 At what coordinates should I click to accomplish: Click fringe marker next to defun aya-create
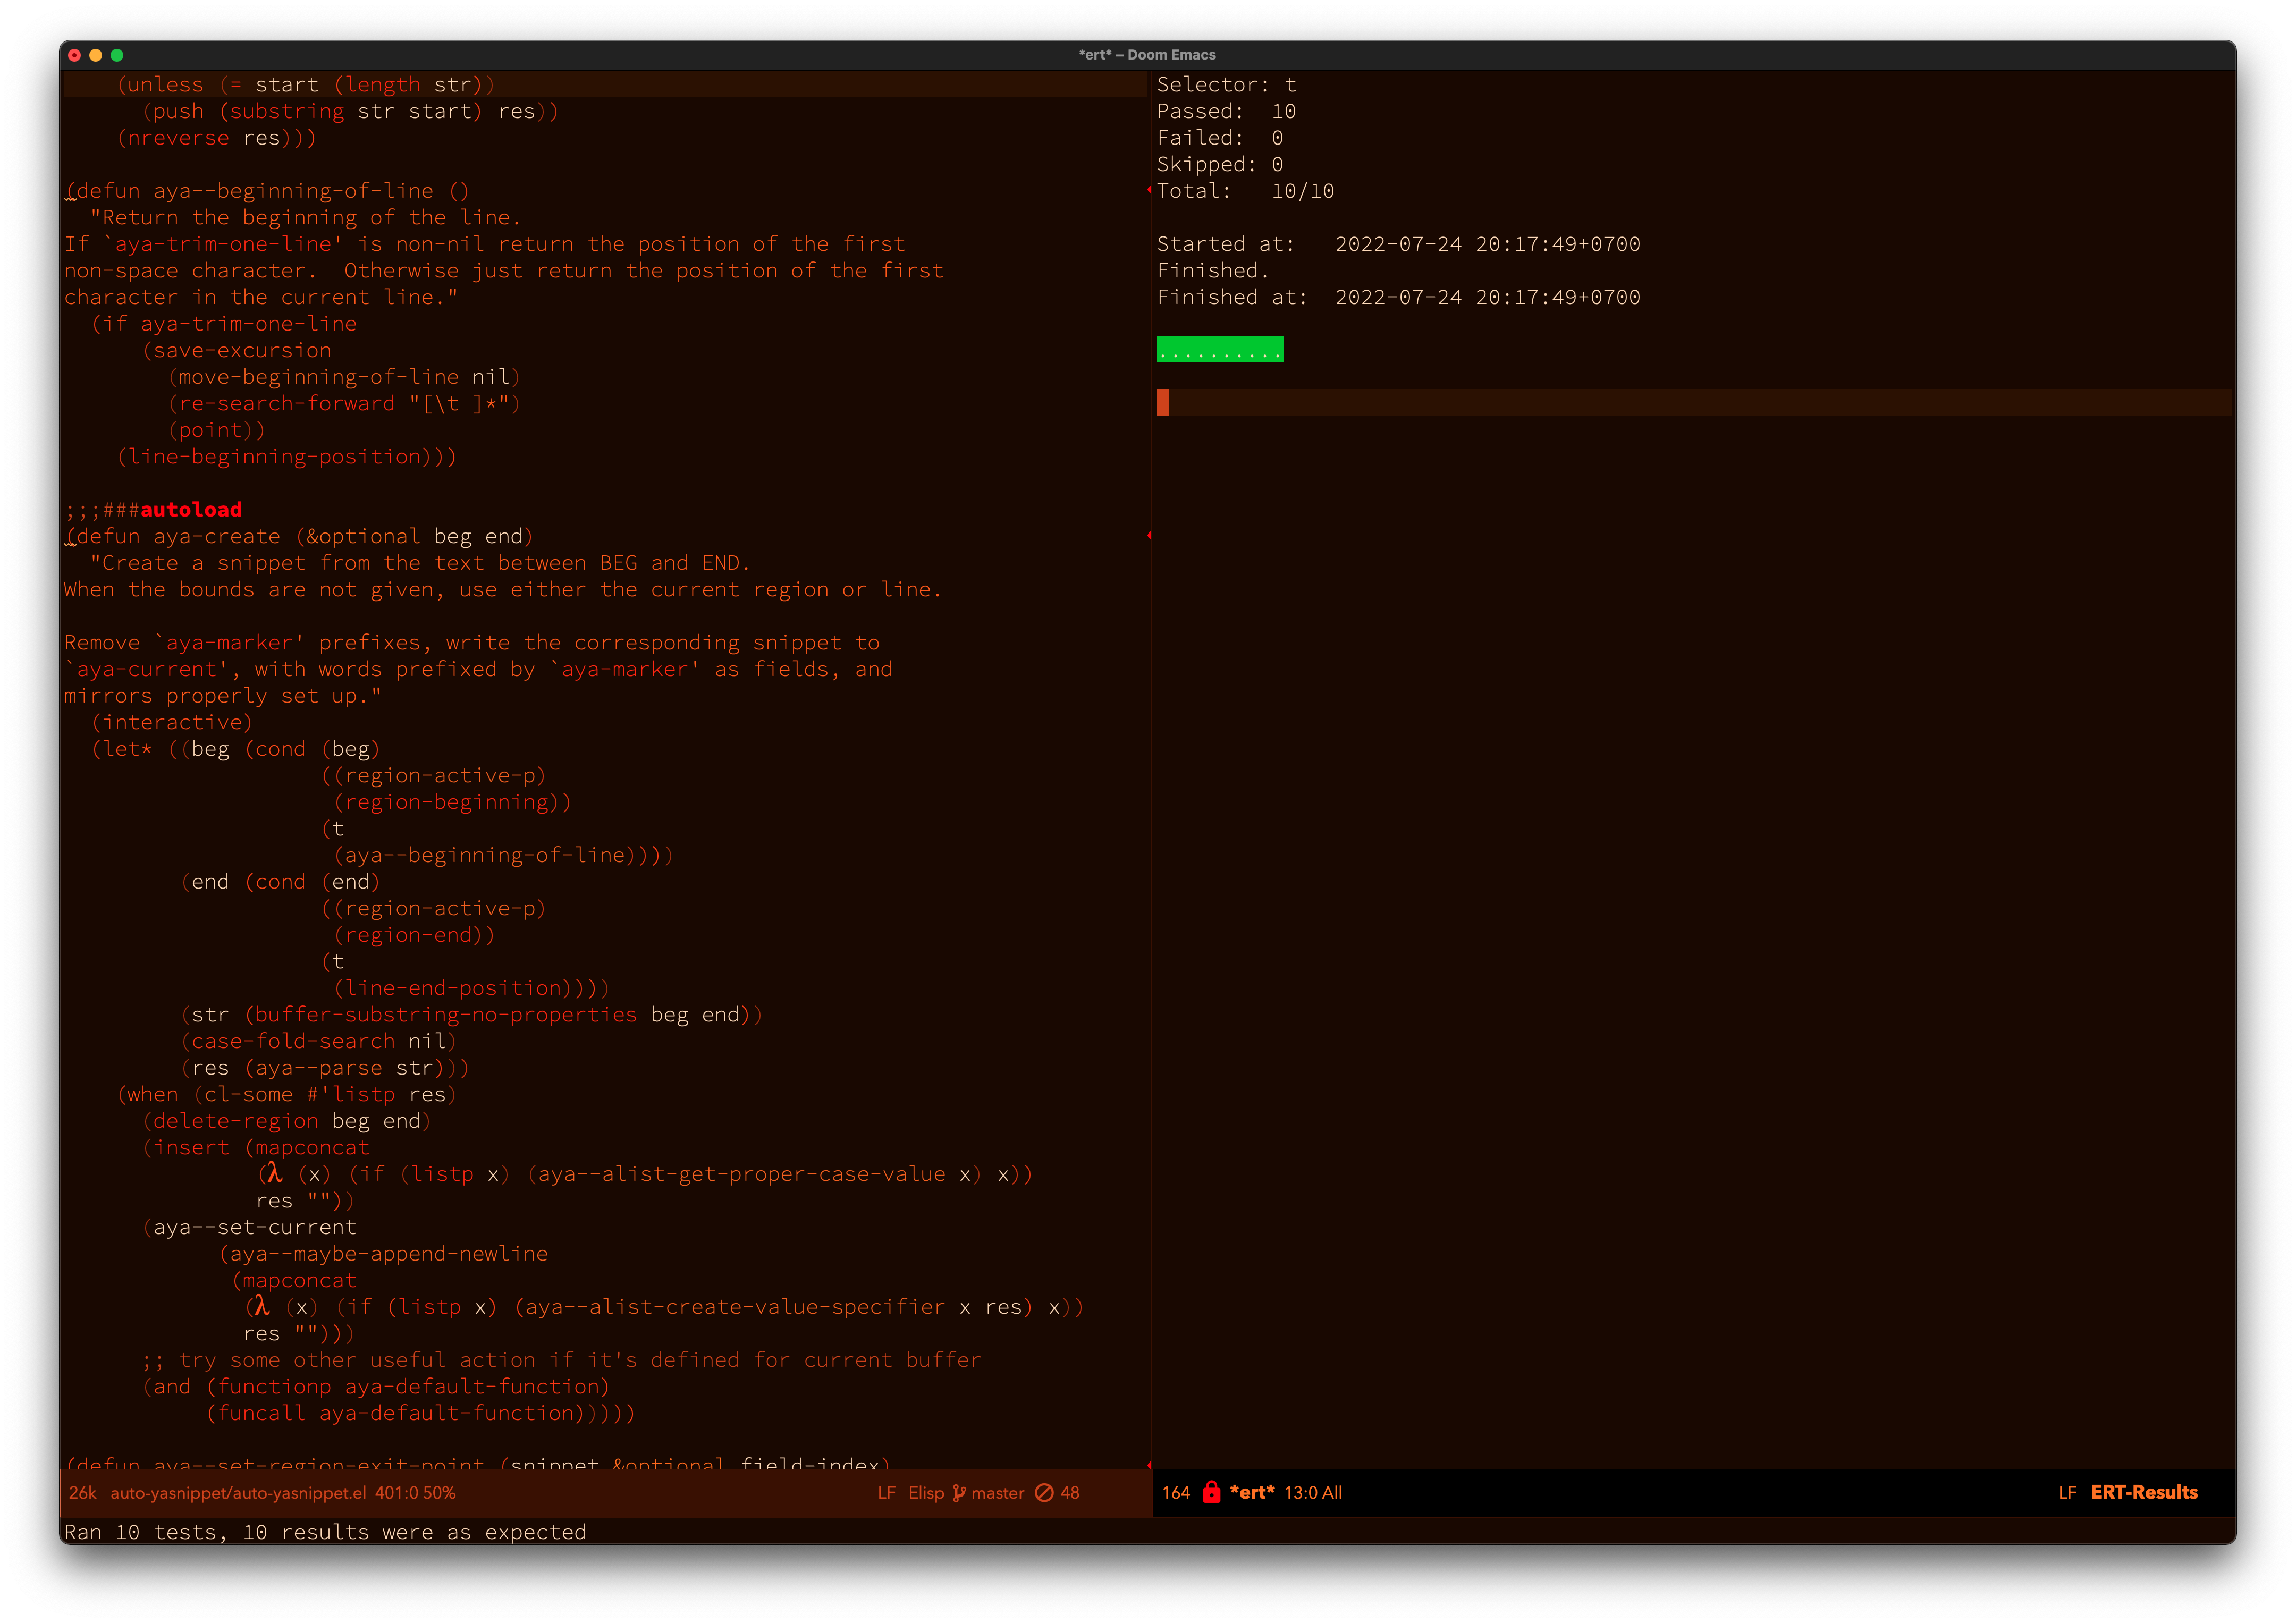[1149, 536]
